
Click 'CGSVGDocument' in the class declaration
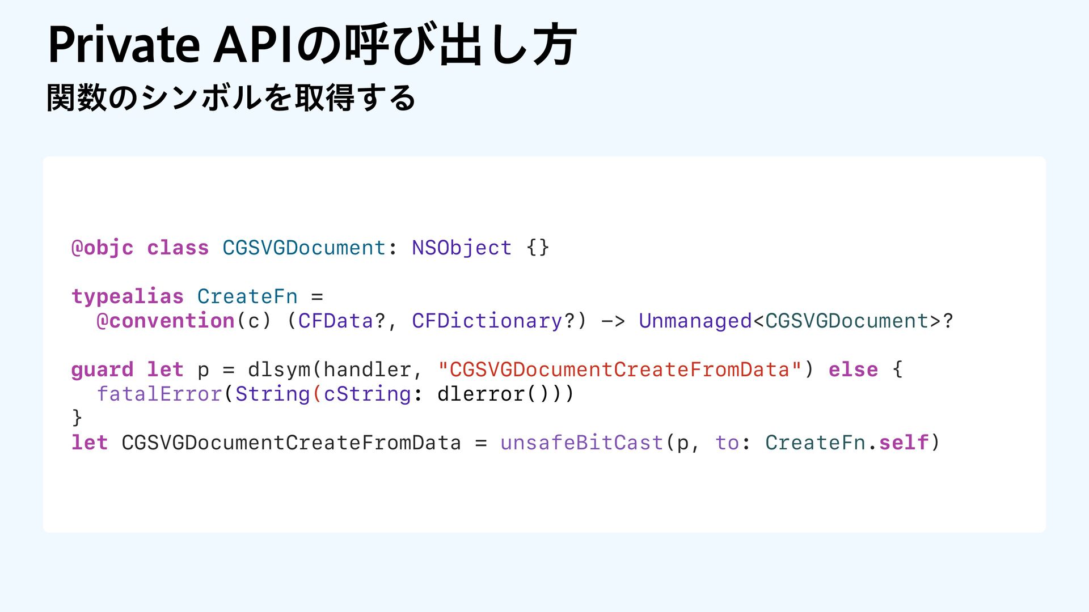[304, 248]
